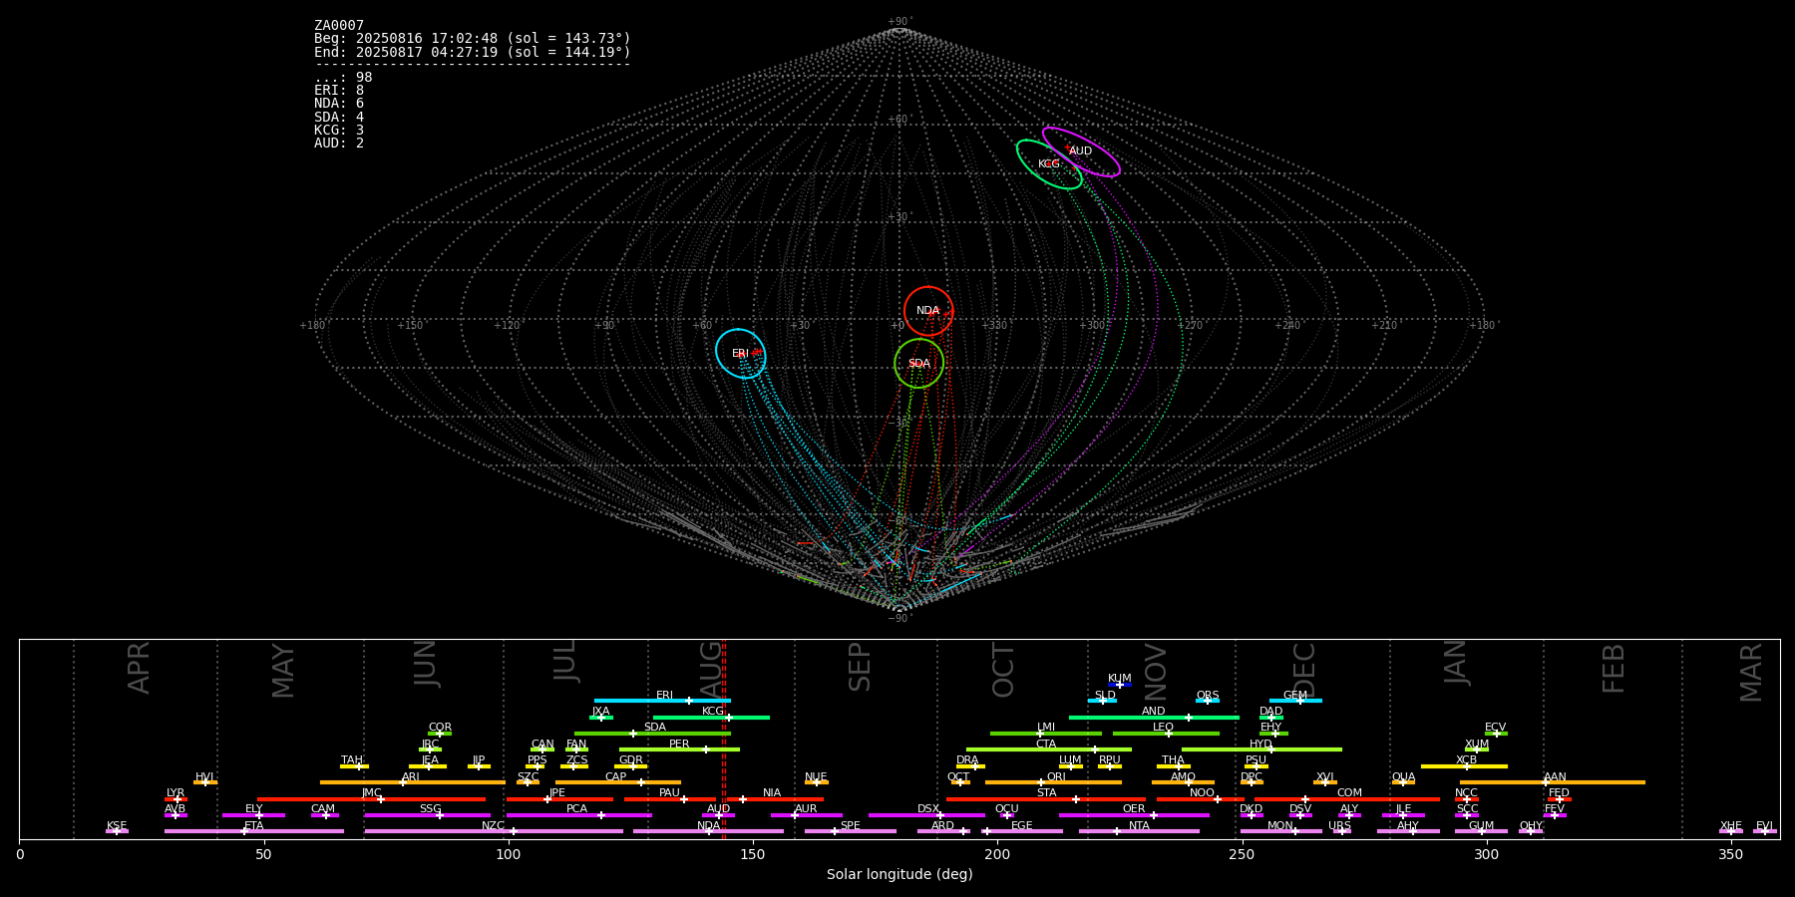Click the End: 20250817 04:27:19 timestamp line

point(473,52)
